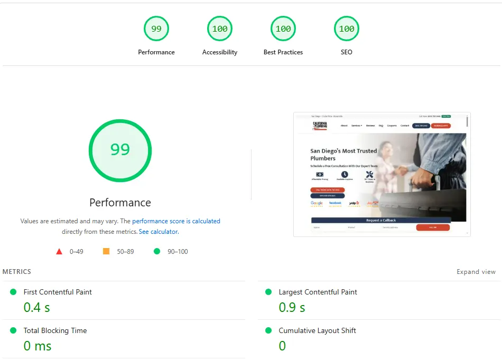Toggle Expand view for metrics
502x361 pixels.
pos(476,272)
